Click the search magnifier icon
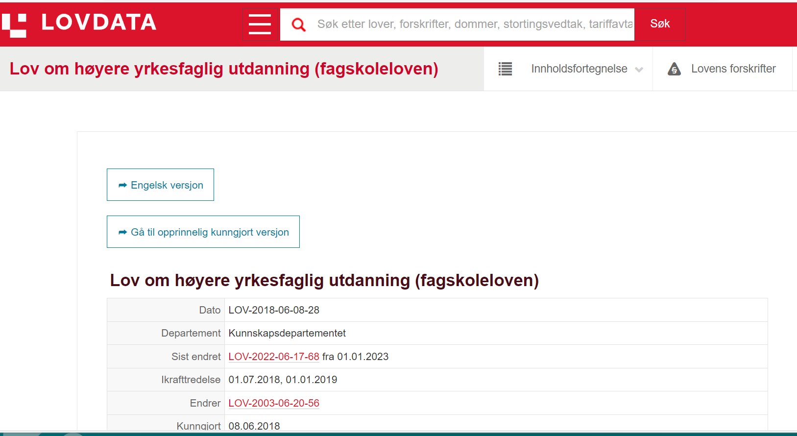Screen dimensions: 797x436 click(x=298, y=24)
